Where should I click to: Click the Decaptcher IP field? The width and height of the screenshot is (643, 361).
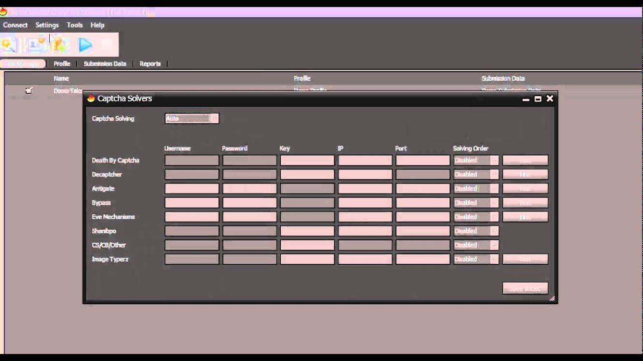(365, 174)
